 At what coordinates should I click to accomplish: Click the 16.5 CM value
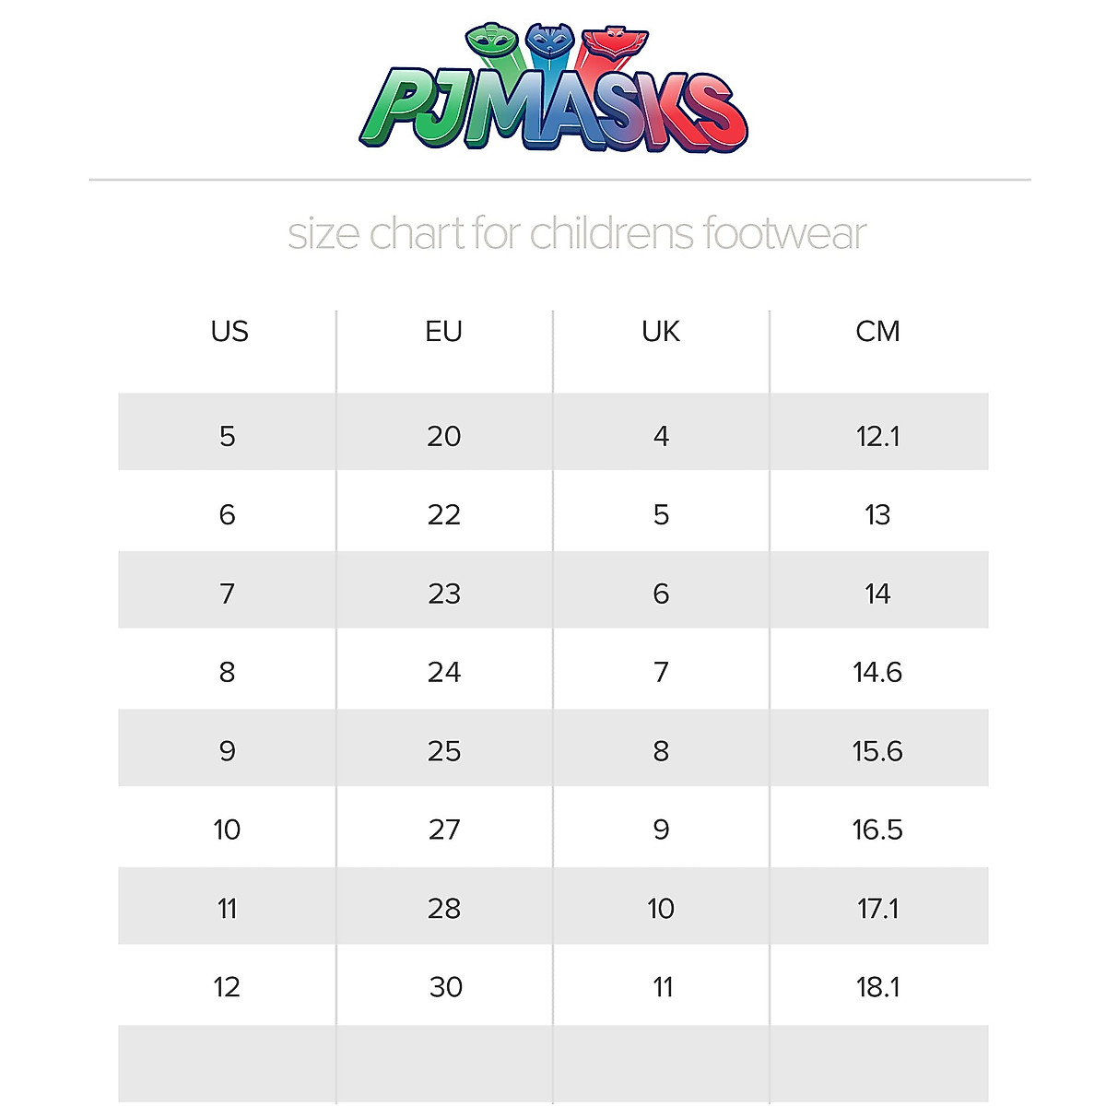(x=877, y=829)
